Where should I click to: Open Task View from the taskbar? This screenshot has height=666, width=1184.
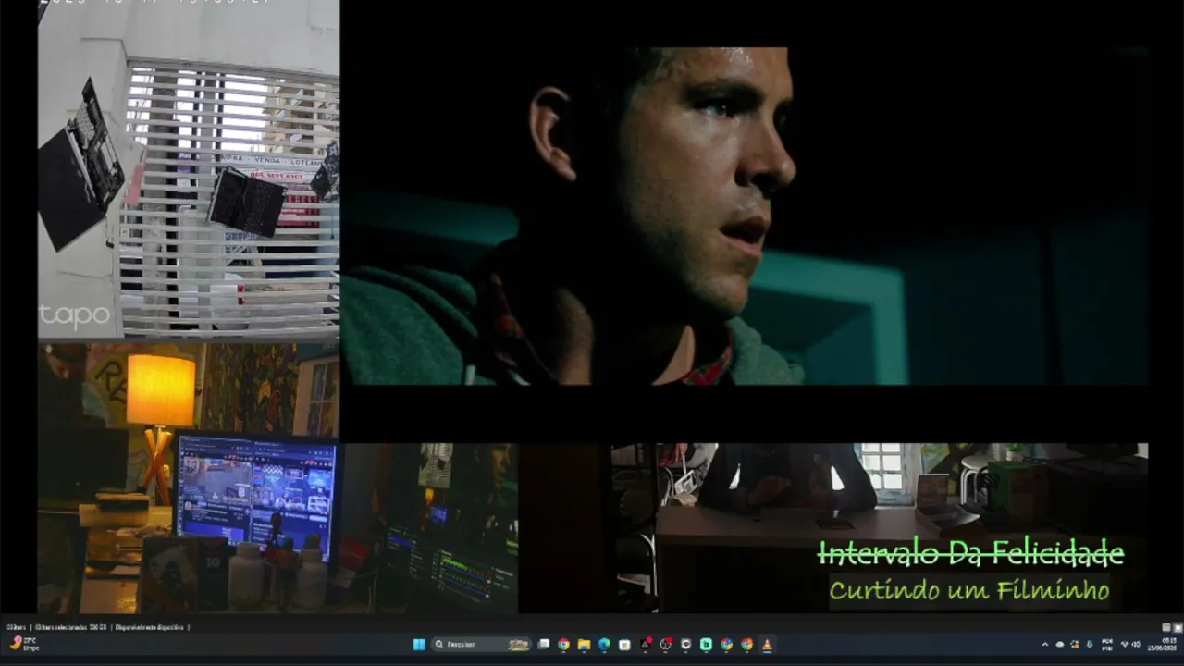pos(544,645)
